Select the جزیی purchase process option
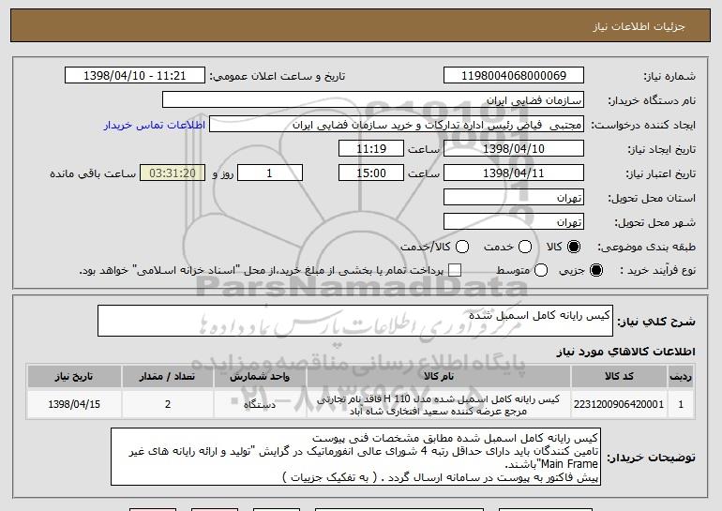722x511 pixels. (595, 270)
